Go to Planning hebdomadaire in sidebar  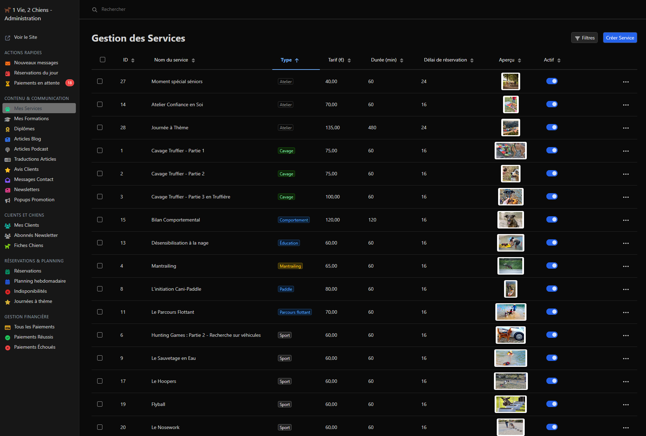click(x=39, y=281)
